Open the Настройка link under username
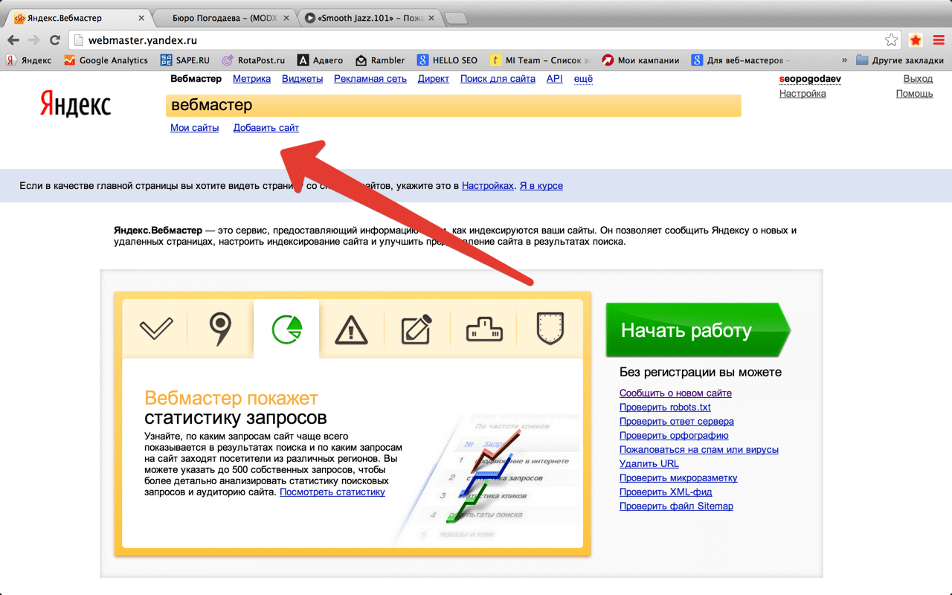The image size is (952, 595). coord(803,94)
